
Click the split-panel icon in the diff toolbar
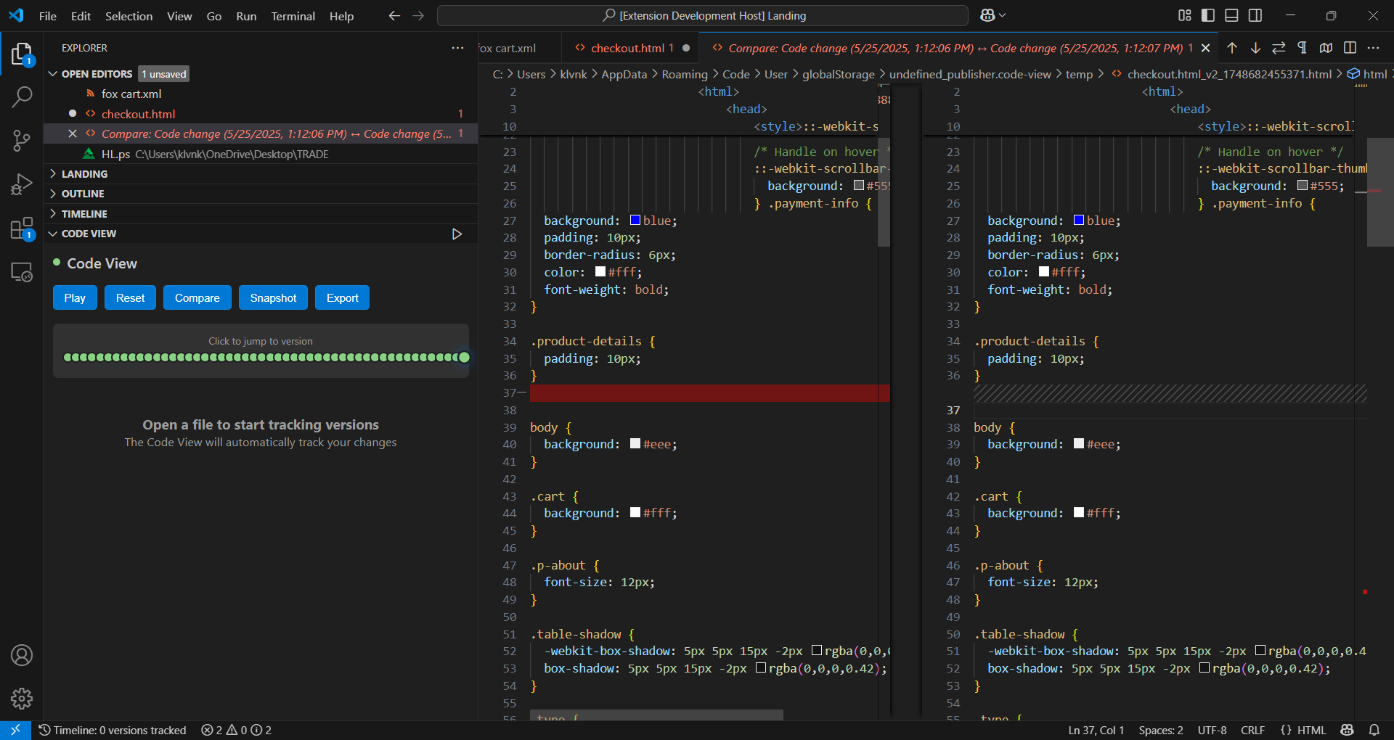pos(1350,48)
